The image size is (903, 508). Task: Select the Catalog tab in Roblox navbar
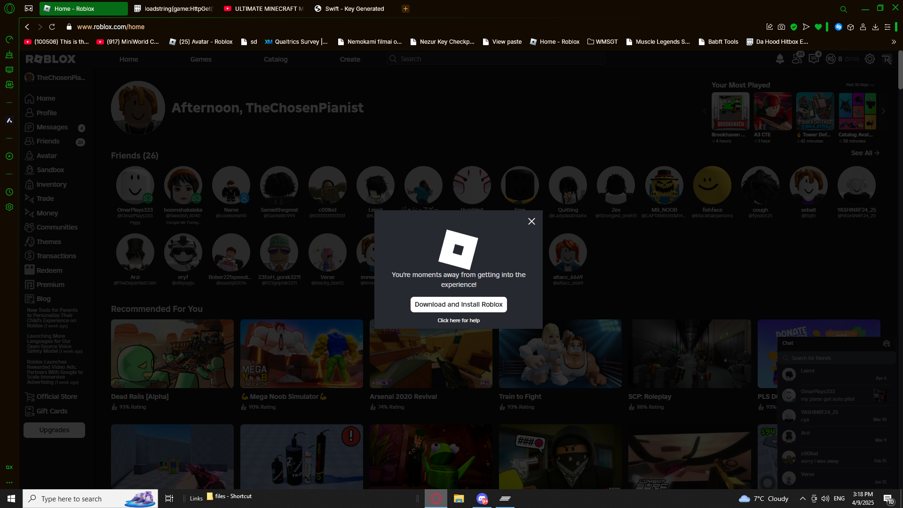pos(276,59)
